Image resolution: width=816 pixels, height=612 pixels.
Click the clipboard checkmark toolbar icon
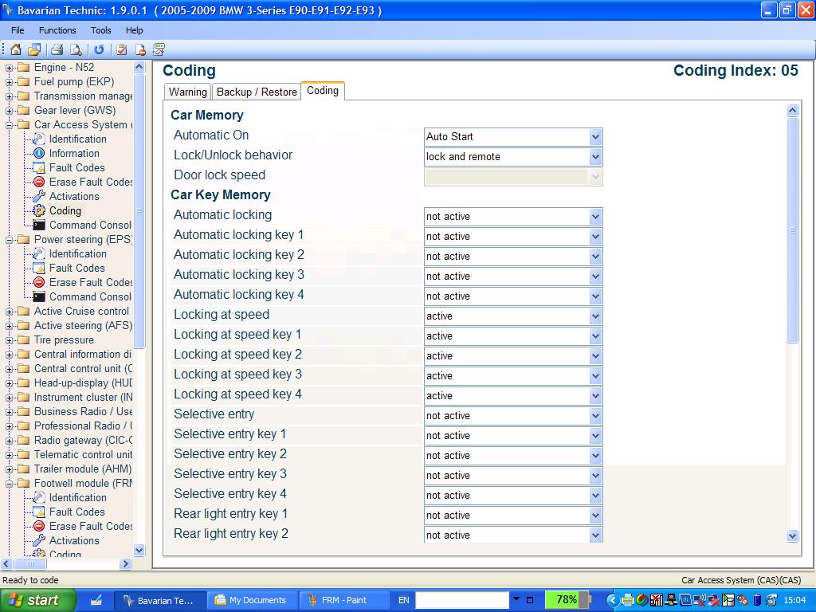click(122, 49)
